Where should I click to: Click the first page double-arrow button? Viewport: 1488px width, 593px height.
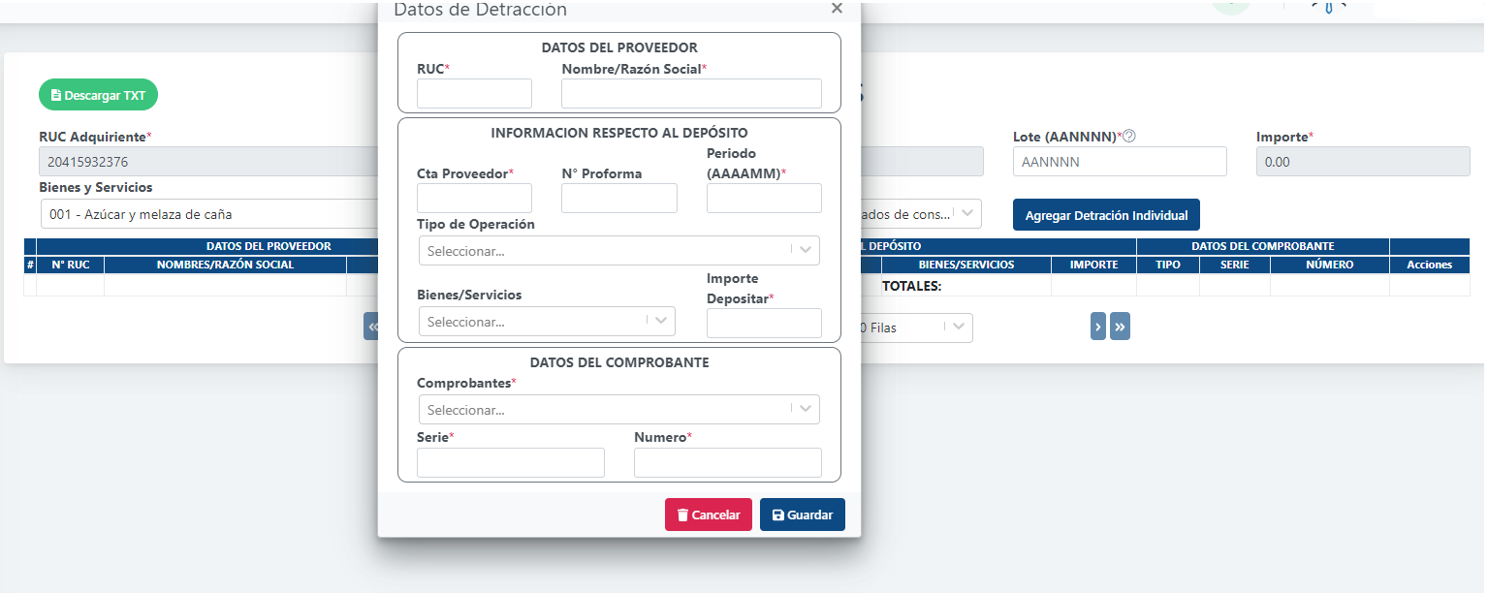[371, 328]
